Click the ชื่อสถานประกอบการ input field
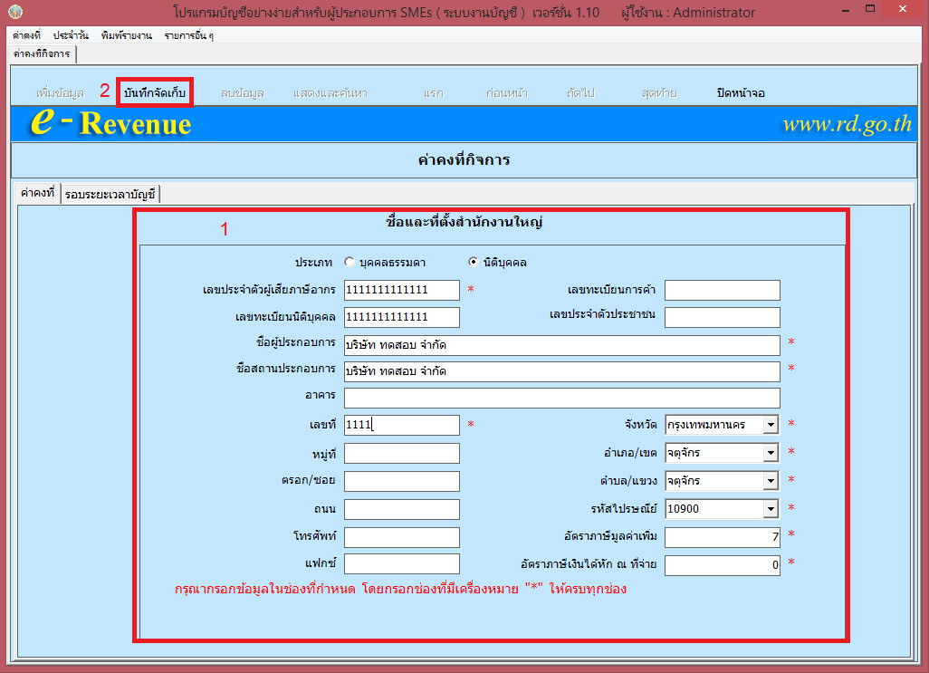 click(x=562, y=371)
